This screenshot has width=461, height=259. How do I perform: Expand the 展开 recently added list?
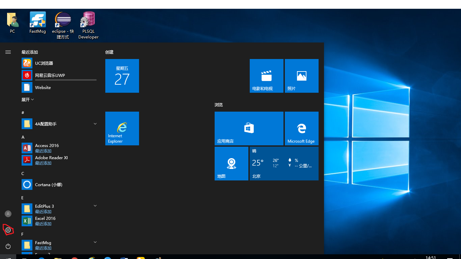pyautogui.click(x=28, y=99)
